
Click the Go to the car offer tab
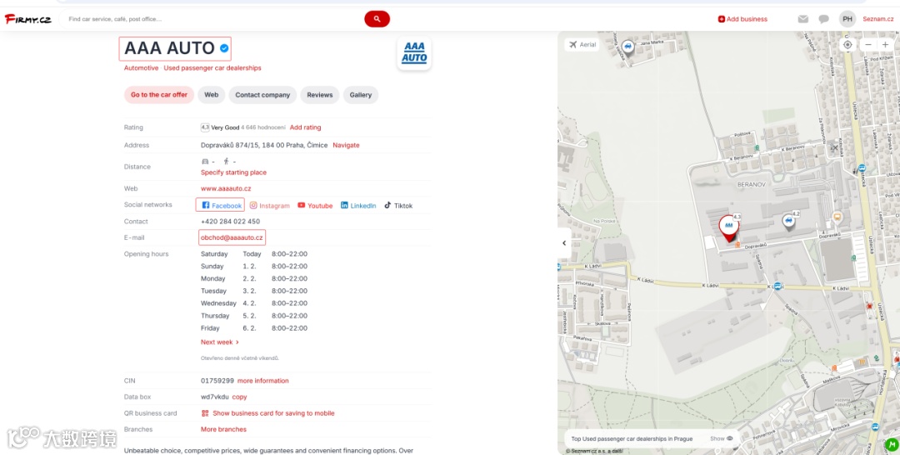159,95
